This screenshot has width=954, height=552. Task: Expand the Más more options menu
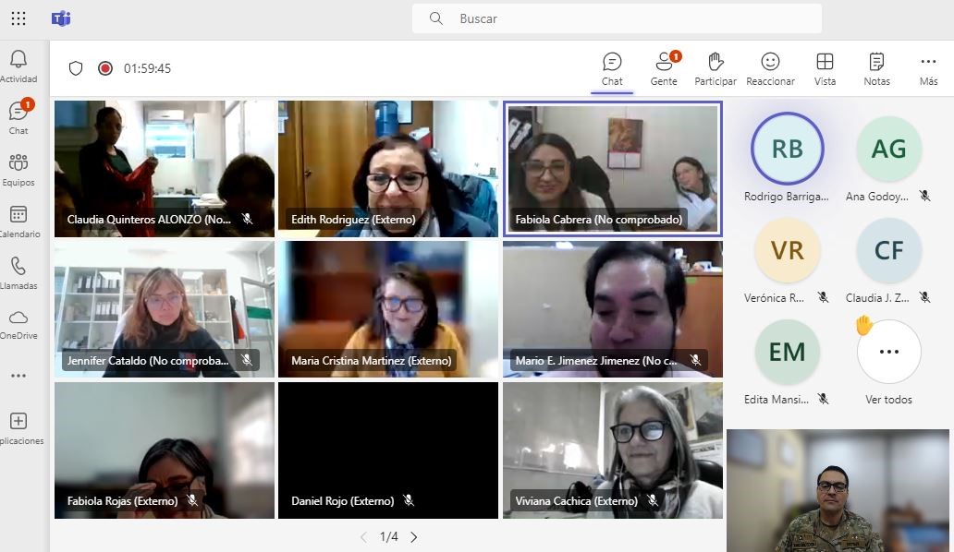coord(928,69)
